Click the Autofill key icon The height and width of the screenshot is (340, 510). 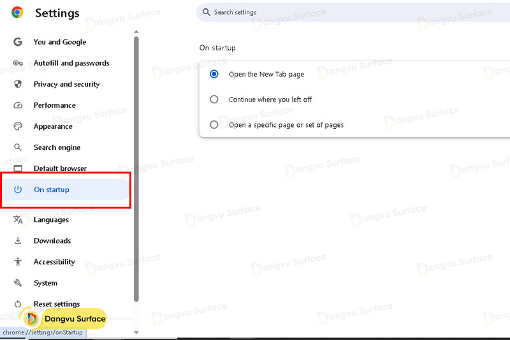click(18, 63)
